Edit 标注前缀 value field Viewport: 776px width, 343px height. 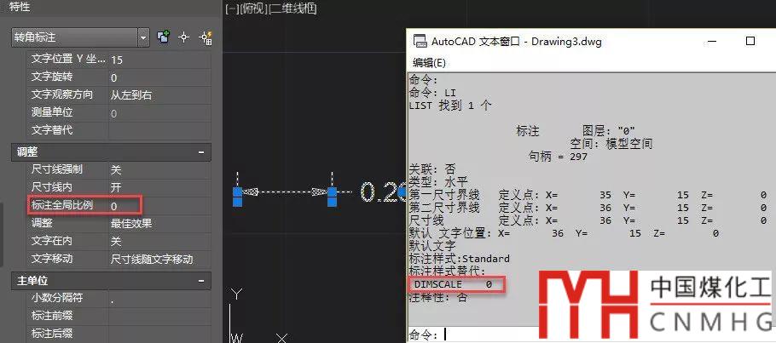(159, 316)
